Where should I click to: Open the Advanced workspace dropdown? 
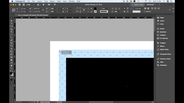point(151,5)
